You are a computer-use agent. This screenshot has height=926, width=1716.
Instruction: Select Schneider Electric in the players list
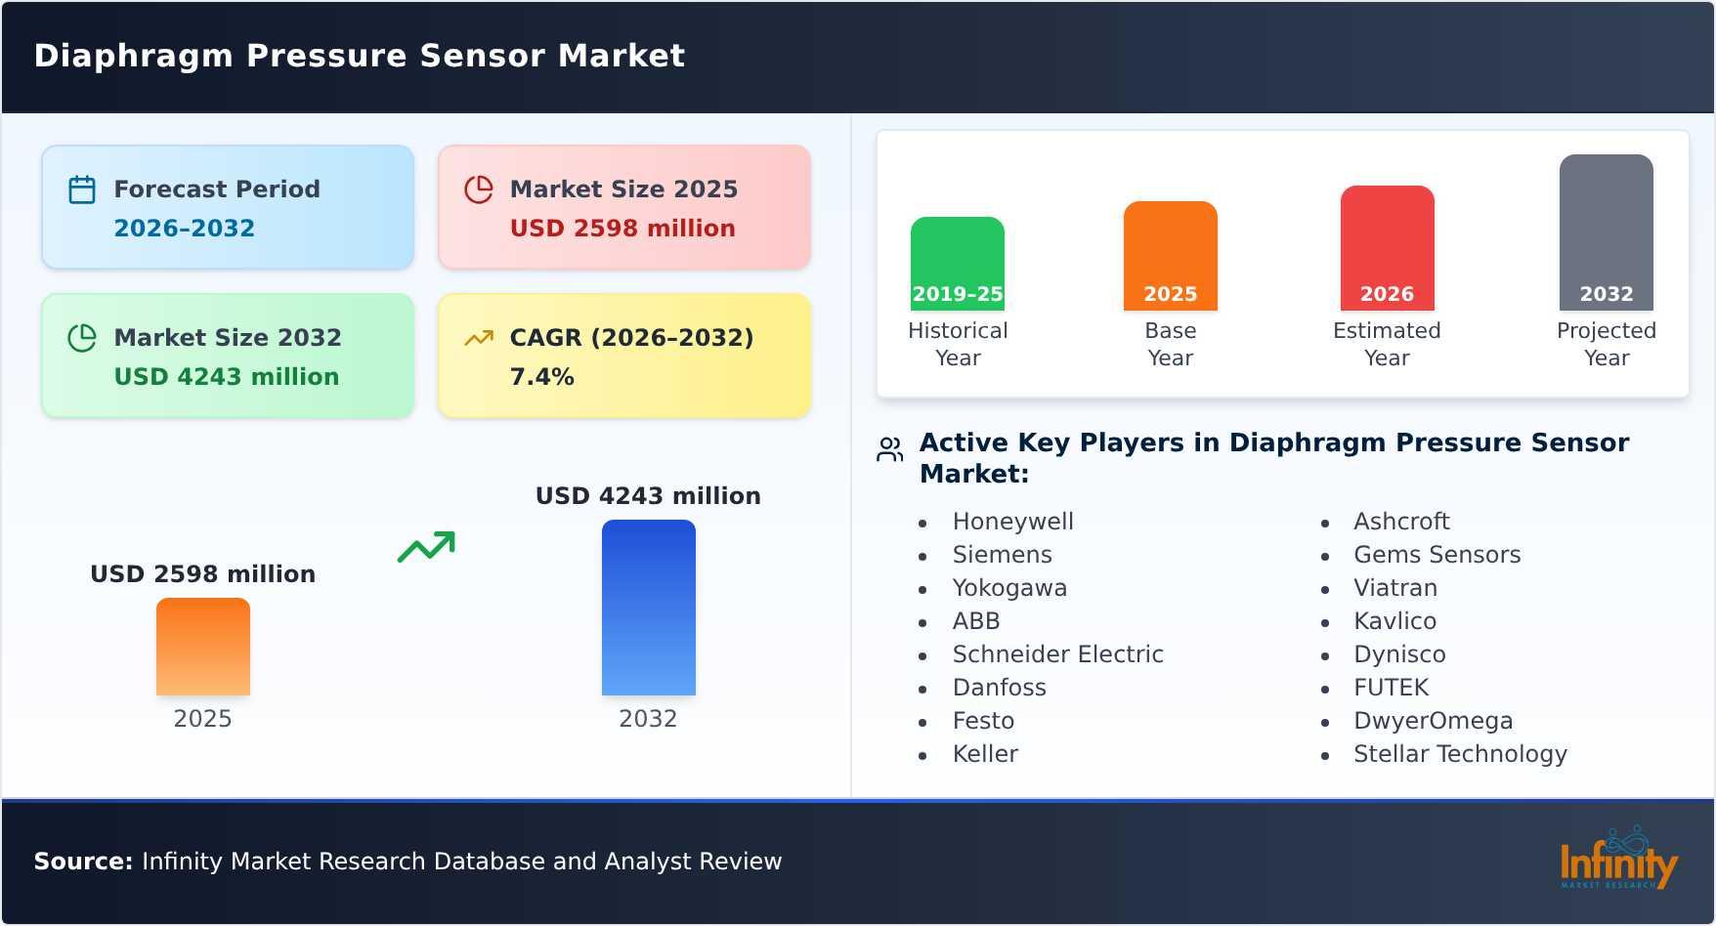(1058, 654)
